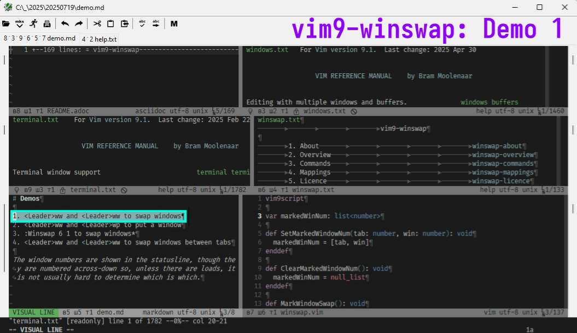Click the '1. About' contents entry

tap(304, 146)
